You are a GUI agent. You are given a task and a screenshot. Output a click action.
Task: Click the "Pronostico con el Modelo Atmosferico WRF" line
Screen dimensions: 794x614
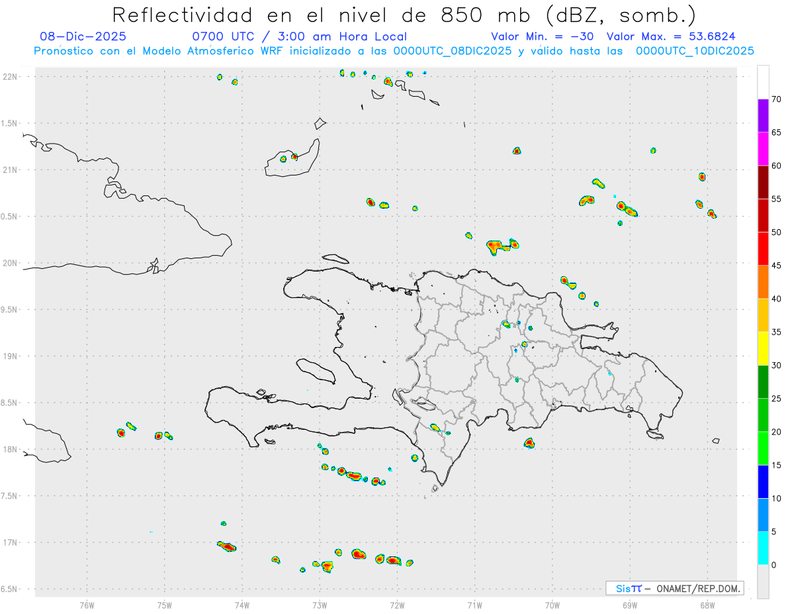394,51
